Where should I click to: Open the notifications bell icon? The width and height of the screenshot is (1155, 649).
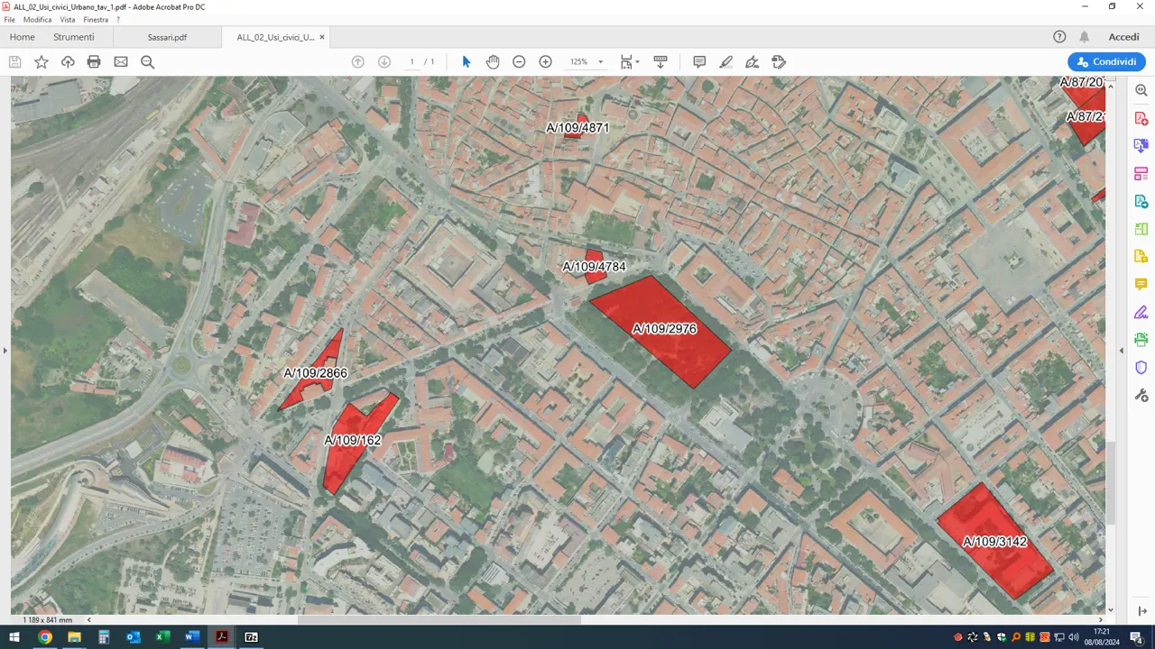coord(1085,37)
